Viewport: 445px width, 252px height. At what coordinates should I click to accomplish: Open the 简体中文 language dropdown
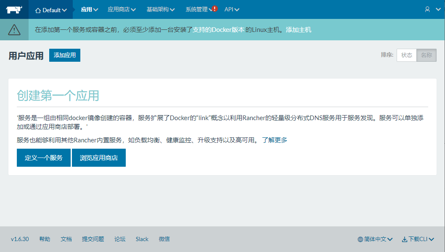(375, 239)
